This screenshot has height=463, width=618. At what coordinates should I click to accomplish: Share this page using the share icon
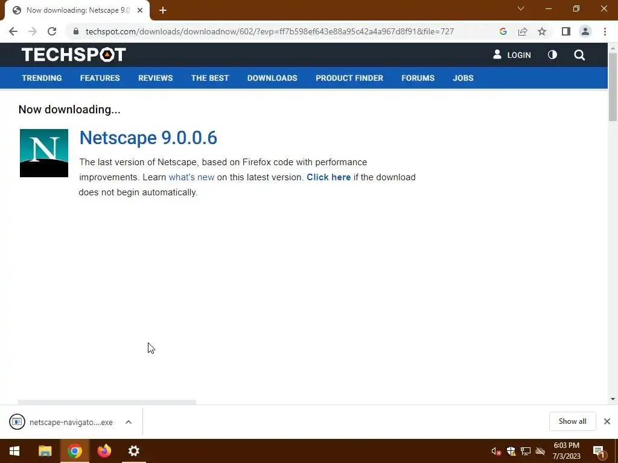click(x=523, y=31)
